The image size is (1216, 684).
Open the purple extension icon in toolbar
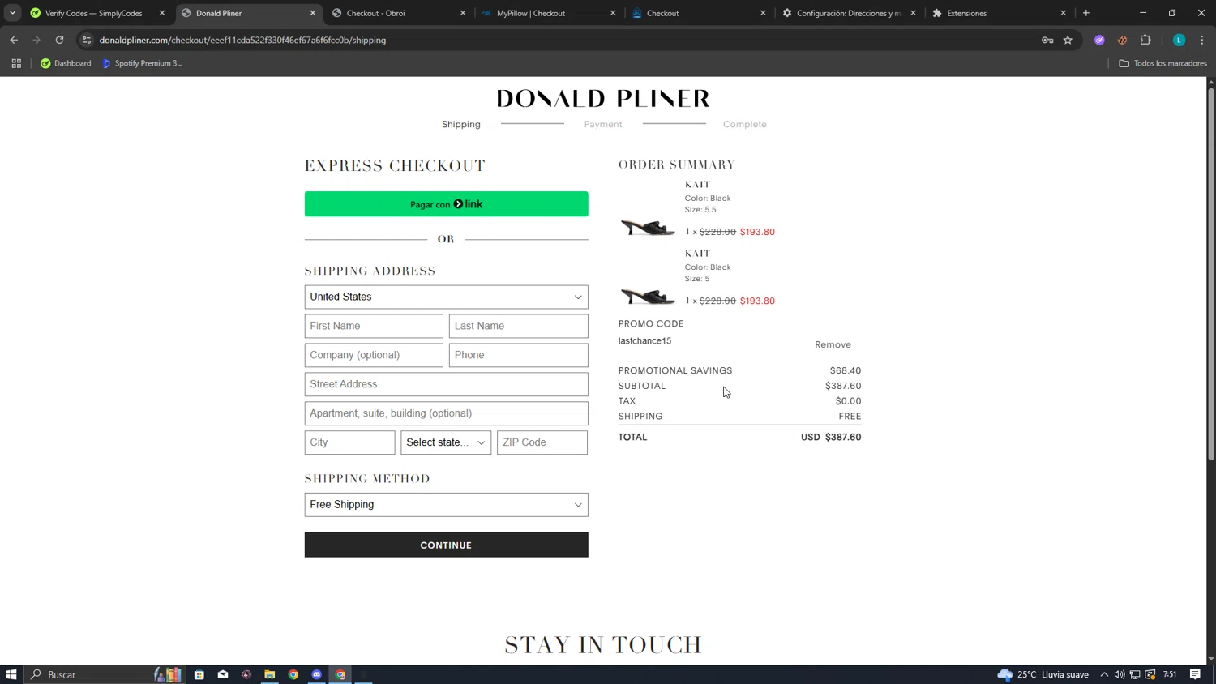[1099, 40]
